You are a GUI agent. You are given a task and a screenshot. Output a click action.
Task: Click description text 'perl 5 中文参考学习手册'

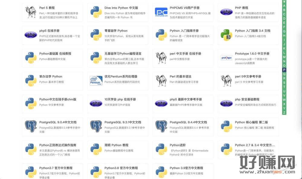[x=249, y=82]
